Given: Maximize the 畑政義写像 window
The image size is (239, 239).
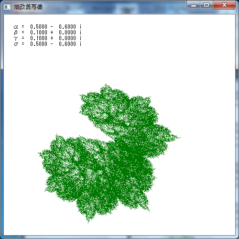Looking at the screenshot, I should pyautogui.click(x=206, y=5).
